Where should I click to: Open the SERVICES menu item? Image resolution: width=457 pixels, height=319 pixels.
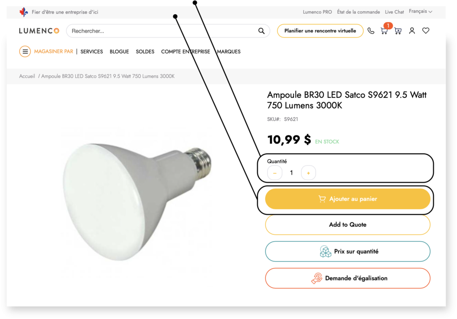pyautogui.click(x=91, y=52)
